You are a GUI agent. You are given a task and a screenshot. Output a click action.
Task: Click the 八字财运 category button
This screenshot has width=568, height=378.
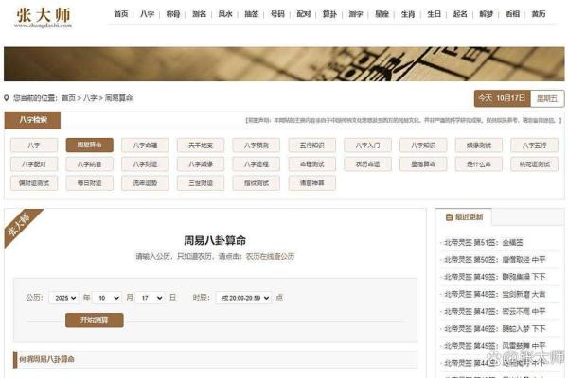145,164
